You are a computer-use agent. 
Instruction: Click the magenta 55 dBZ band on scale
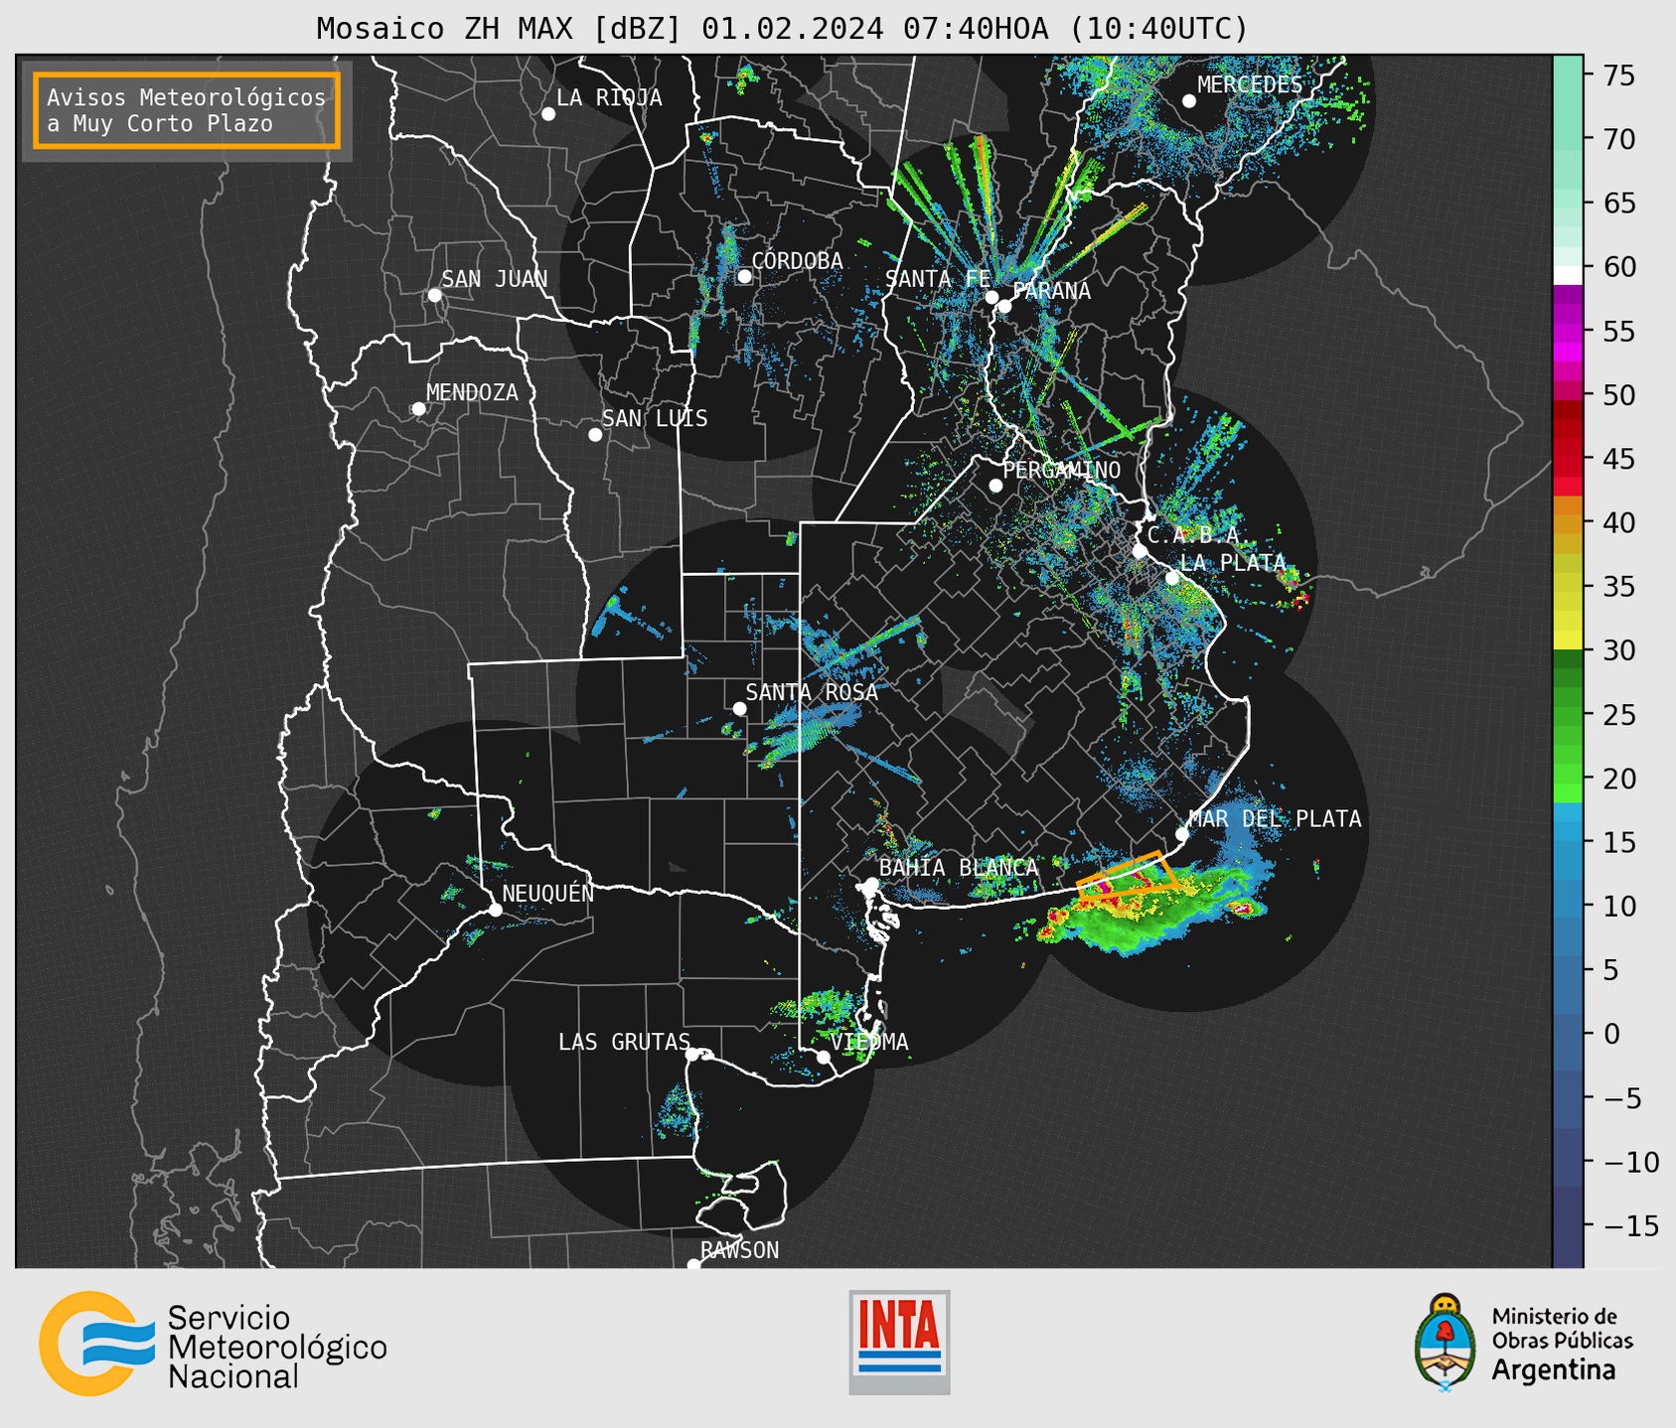1568,331
